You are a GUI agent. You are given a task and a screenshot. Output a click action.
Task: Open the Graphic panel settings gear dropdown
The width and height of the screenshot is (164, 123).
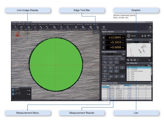[x=150, y=42]
